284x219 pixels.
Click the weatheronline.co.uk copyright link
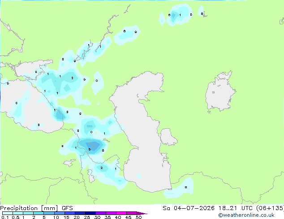pos(246,215)
